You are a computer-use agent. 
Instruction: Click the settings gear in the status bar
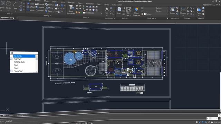click(x=197, y=122)
